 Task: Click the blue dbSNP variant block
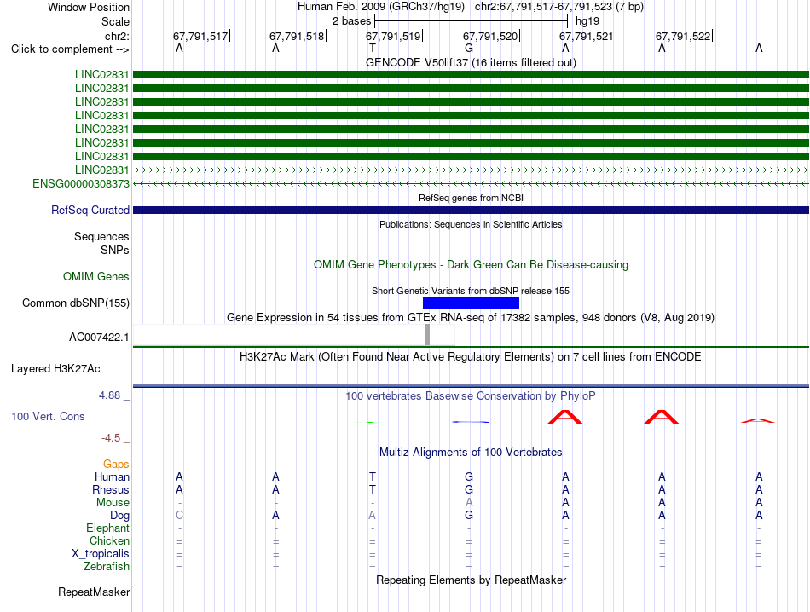tap(471, 303)
